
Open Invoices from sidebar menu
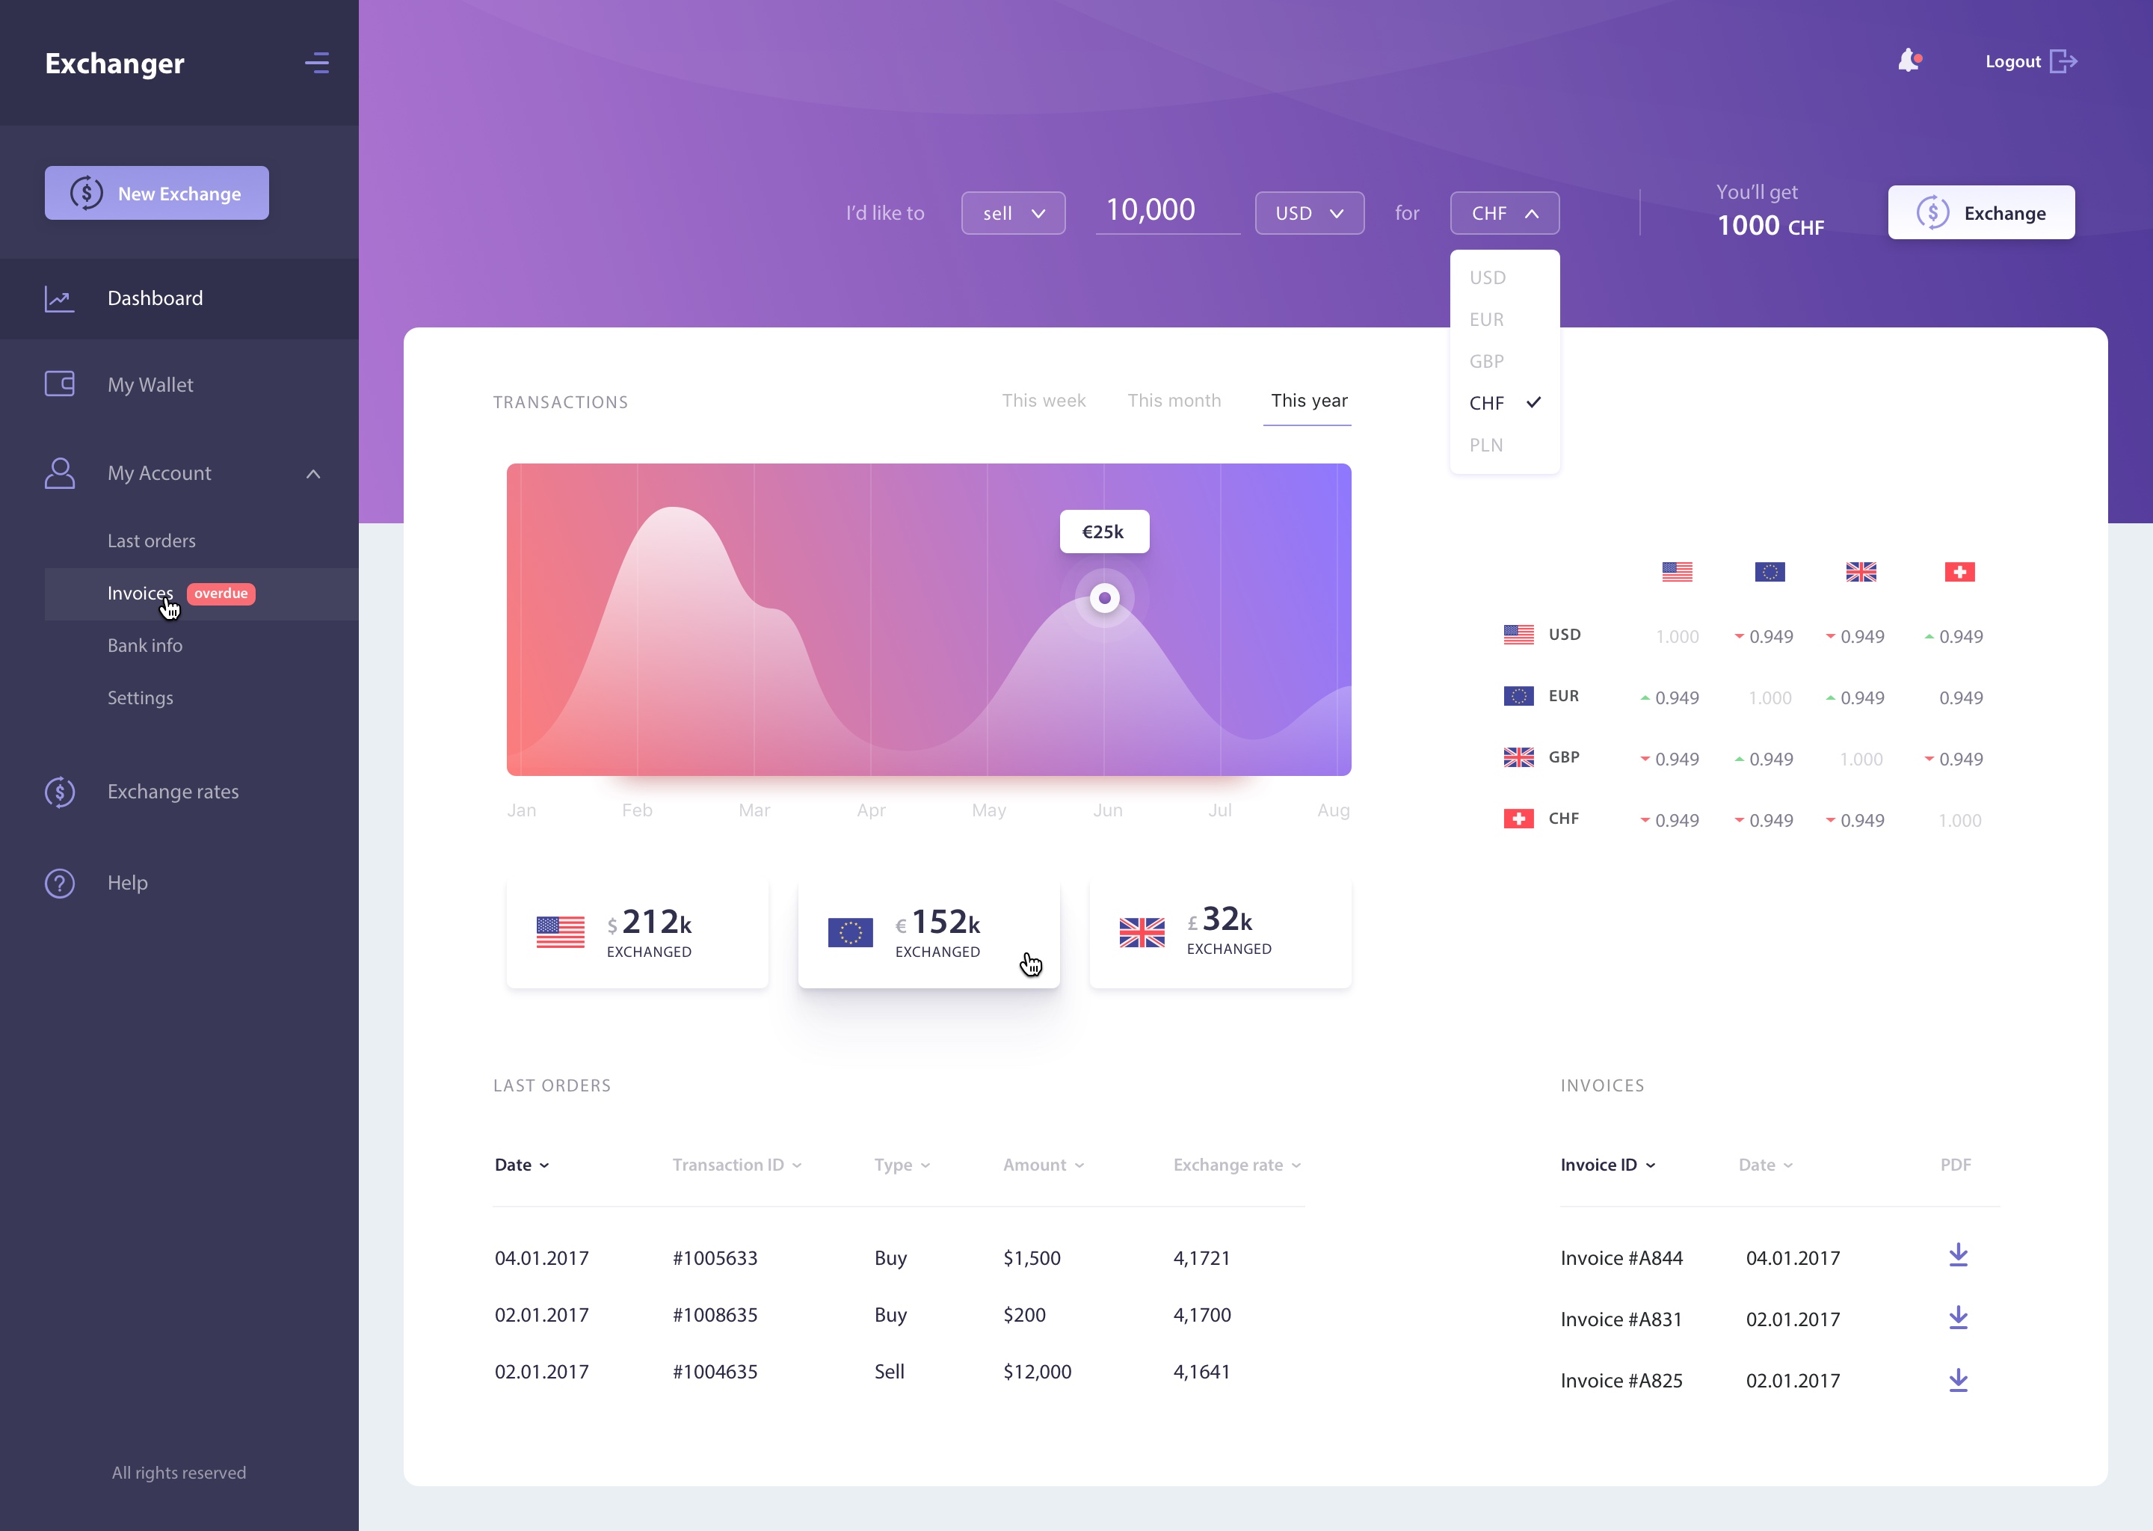[x=139, y=591]
